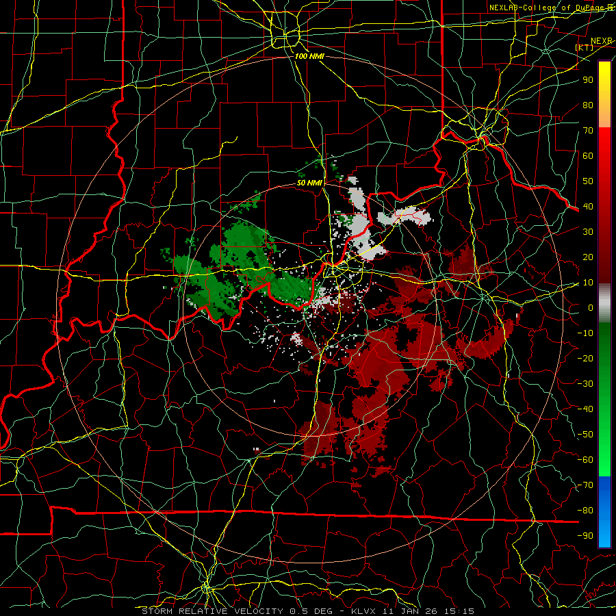Click the NEXR label above the scale
This screenshot has width=616, height=616.
click(602, 41)
